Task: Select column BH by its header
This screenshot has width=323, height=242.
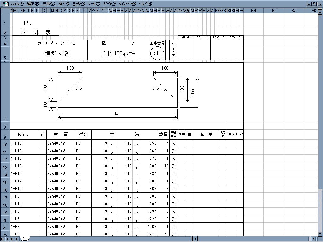Action: pyautogui.click(x=253, y=11)
